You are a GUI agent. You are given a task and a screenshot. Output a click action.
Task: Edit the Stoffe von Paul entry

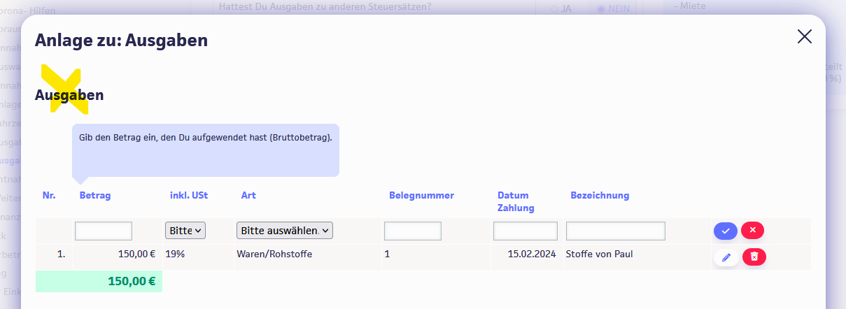tap(726, 258)
